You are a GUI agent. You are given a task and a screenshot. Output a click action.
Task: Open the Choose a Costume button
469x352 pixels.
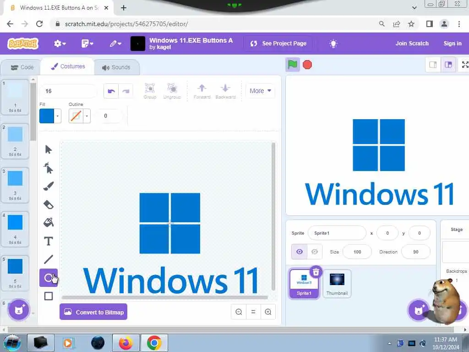19,310
